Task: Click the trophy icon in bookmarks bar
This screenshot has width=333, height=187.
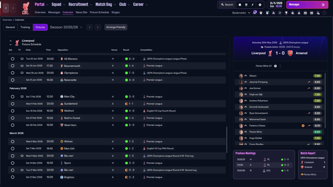Action: pyautogui.click(x=286, y=13)
